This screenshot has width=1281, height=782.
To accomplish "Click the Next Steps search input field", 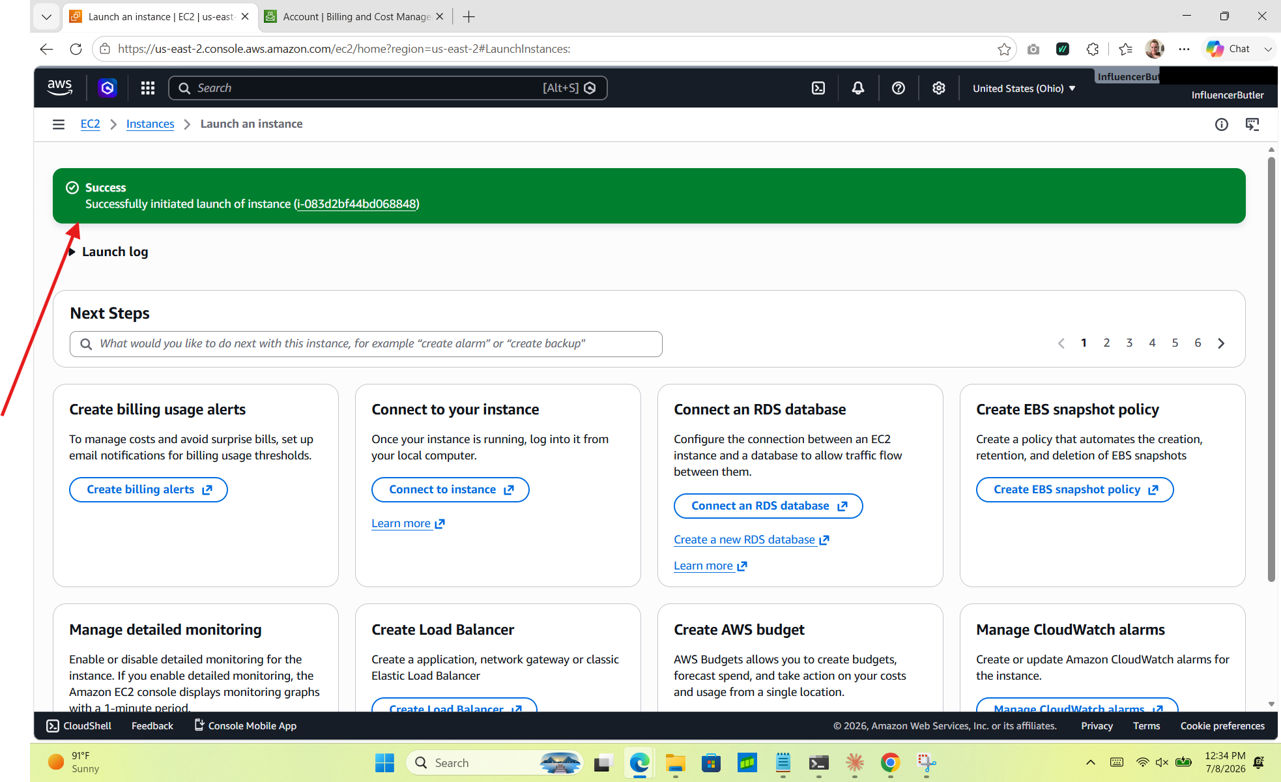I will 366,343.
